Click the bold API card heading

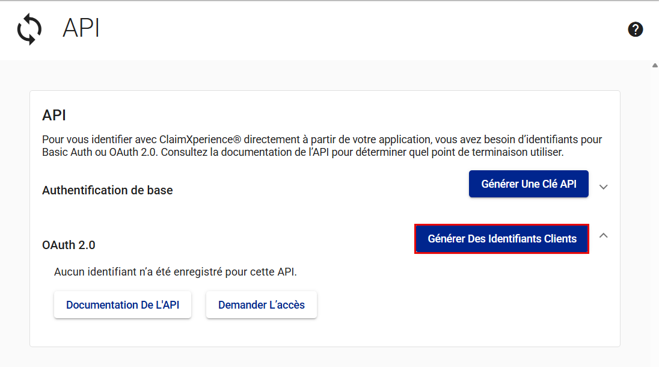point(54,115)
